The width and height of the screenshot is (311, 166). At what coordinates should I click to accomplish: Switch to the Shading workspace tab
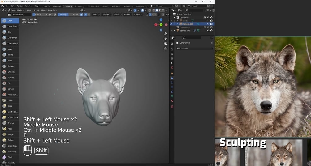click(106, 6)
